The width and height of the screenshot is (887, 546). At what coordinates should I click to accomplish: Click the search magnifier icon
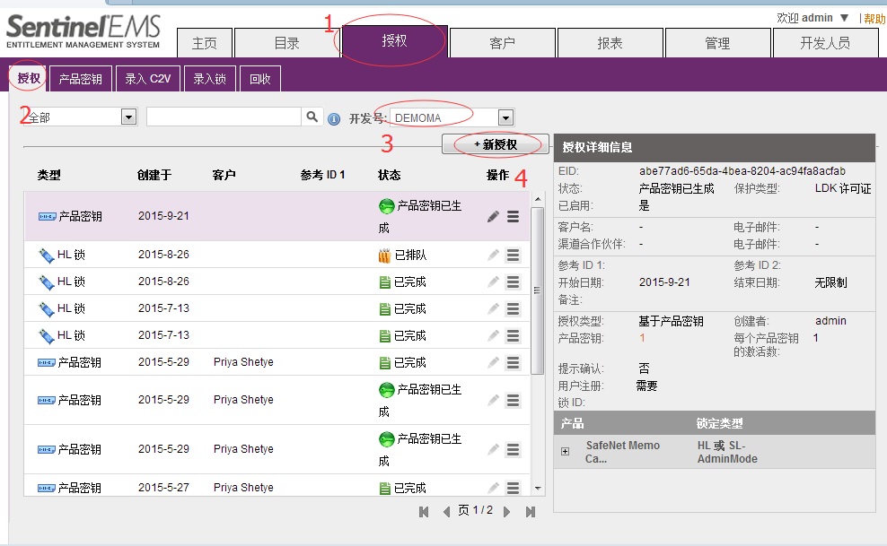pos(312,117)
